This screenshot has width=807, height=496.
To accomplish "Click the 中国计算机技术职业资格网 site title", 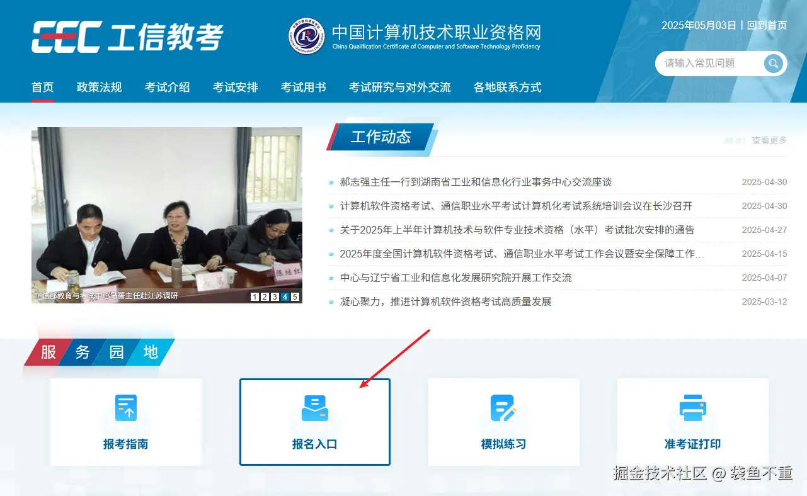I will 436,31.
